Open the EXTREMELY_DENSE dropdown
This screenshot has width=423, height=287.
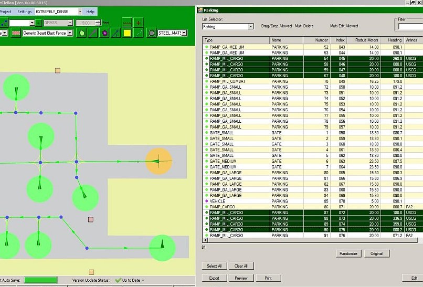[x=80, y=12]
